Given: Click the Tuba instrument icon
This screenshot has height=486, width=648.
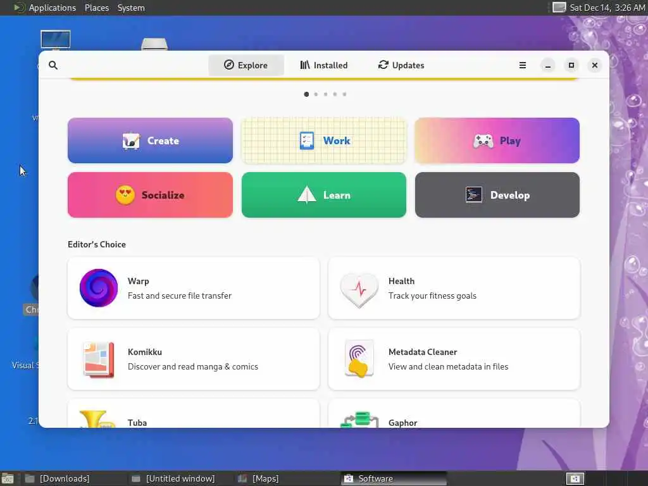Looking at the screenshot, I should (x=97, y=419).
